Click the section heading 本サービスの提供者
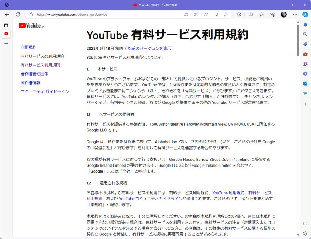The height and width of the screenshot is (239, 311). click(116, 114)
